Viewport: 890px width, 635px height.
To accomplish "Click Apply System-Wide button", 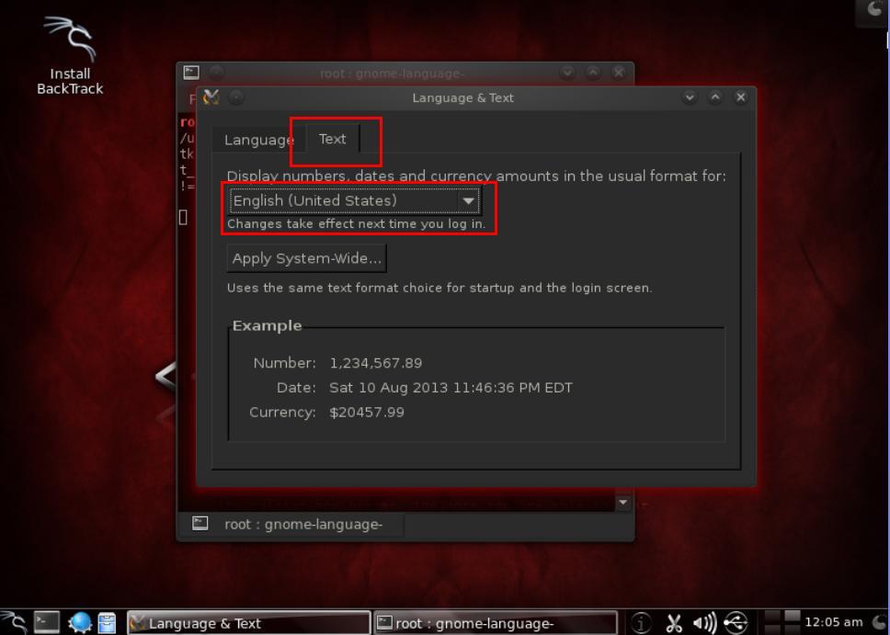I will tap(306, 258).
